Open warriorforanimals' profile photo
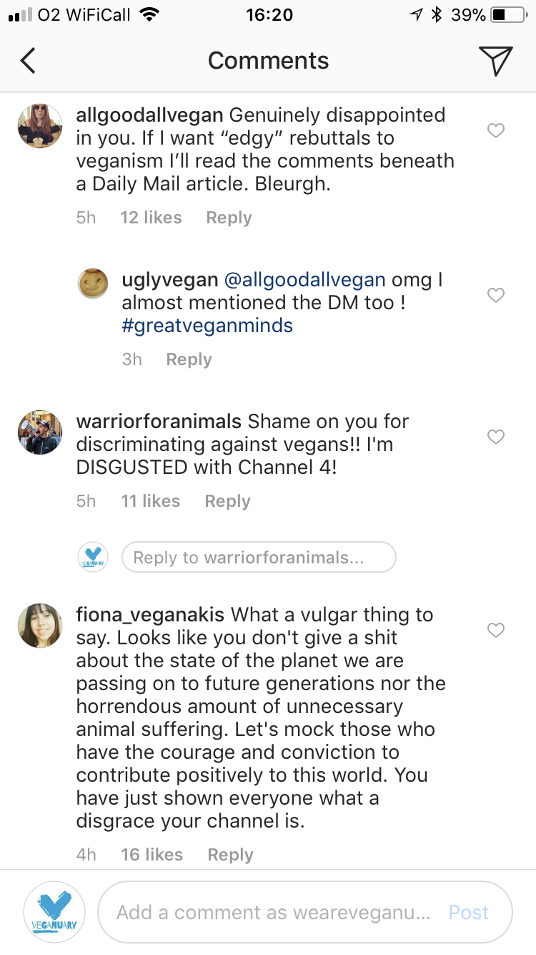The height and width of the screenshot is (955, 536). [39, 432]
